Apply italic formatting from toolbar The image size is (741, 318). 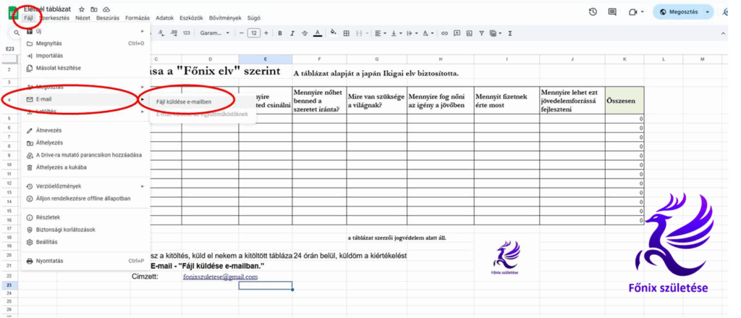click(x=292, y=33)
